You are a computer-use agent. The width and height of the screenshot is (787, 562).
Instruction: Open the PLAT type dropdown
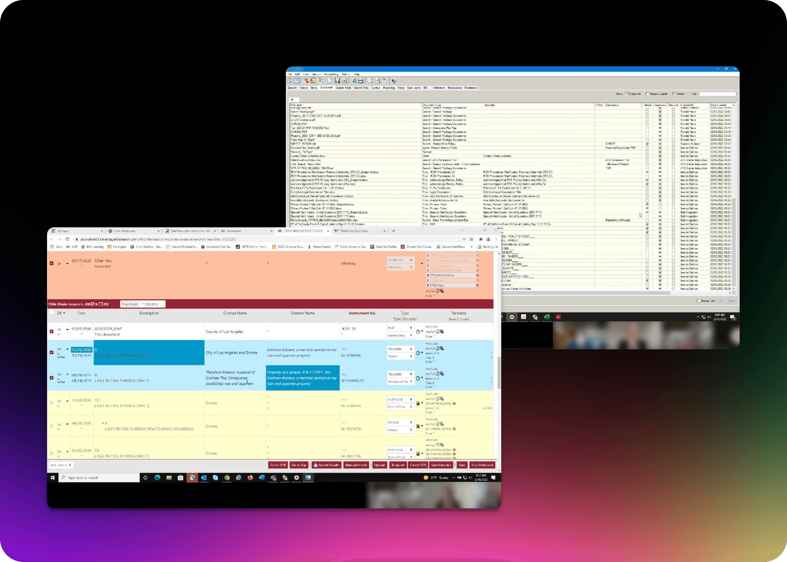click(400, 328)
